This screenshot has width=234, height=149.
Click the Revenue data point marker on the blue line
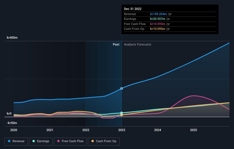click(x=121, y=88)
